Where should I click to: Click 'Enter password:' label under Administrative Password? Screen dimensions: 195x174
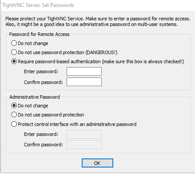tap(41, 134)
